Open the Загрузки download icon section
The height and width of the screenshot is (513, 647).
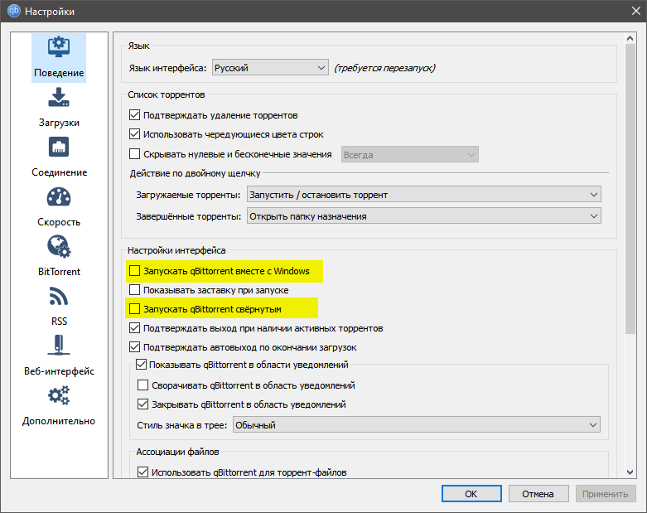tap(59, 97)
